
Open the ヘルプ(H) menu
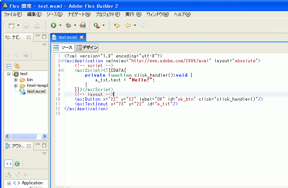click(x=182, y=14)
